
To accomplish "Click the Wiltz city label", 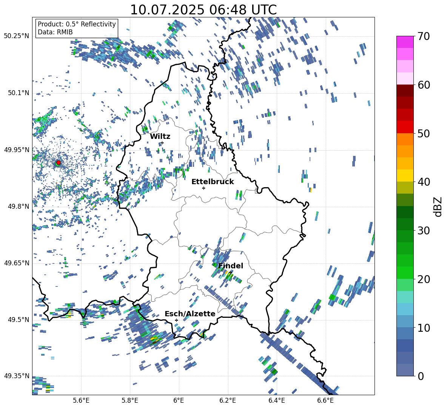I will (160, 137).
